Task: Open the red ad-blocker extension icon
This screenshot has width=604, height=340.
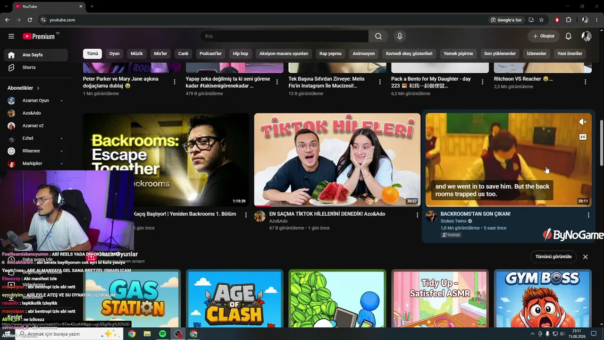Action: [x=557, y=20]
